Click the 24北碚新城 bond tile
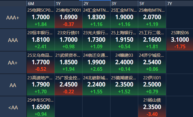Screen dimensions: 193x117 (x=96, y=85)
